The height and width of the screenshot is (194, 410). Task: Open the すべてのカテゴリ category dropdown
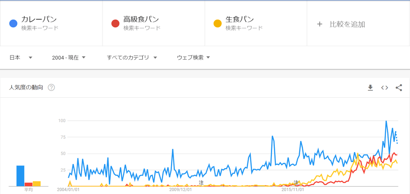(x=132, y=58)
